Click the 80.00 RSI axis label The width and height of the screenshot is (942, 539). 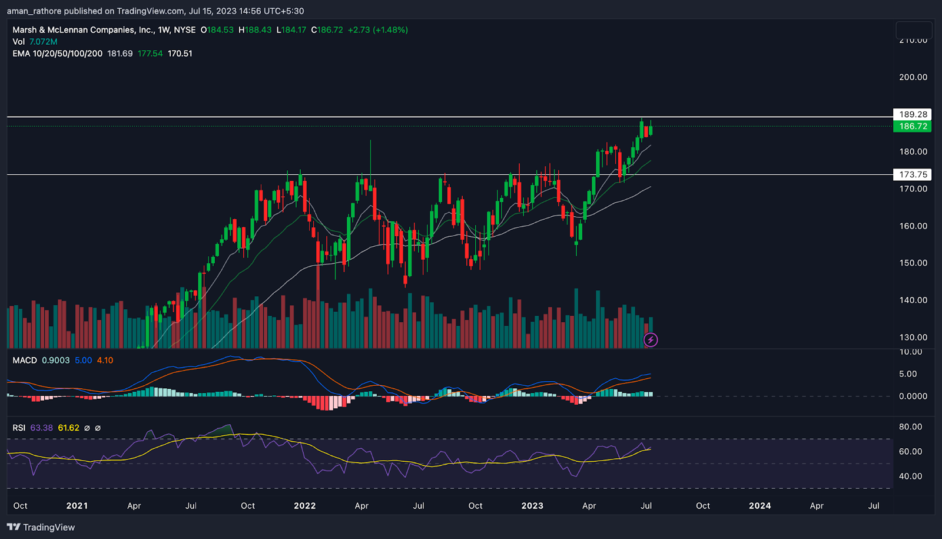tap(910, 426)
